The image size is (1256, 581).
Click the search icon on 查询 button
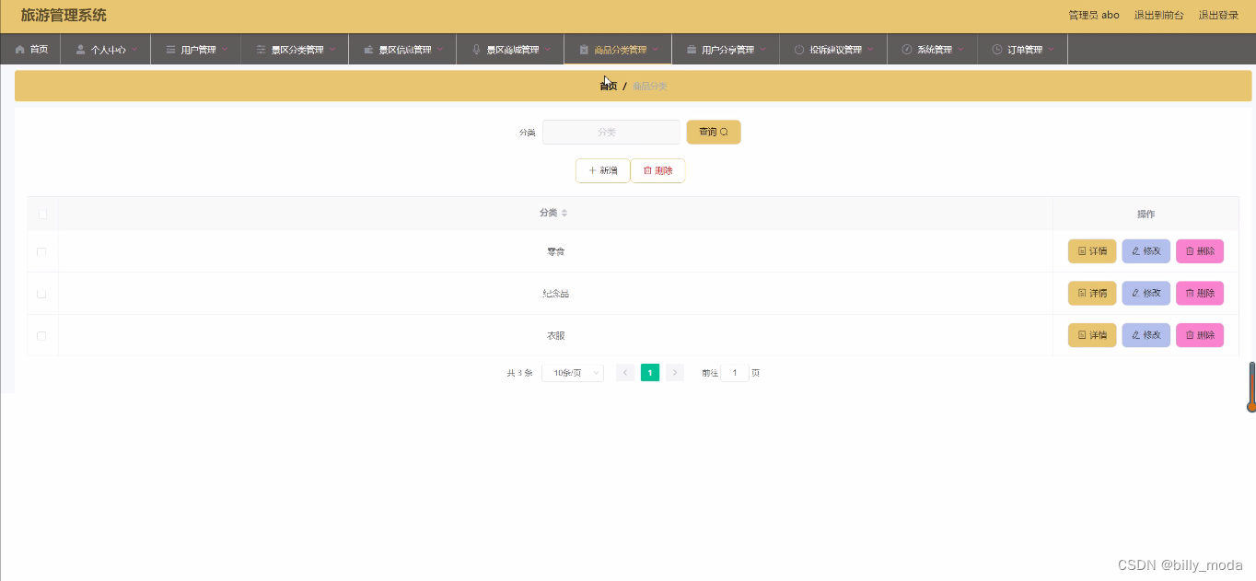point(724,132)
